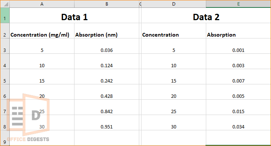Viewport: 271px width, 146px height.
Task: Click the 'Data 1' title cell
Action: (x=74, y=15)
